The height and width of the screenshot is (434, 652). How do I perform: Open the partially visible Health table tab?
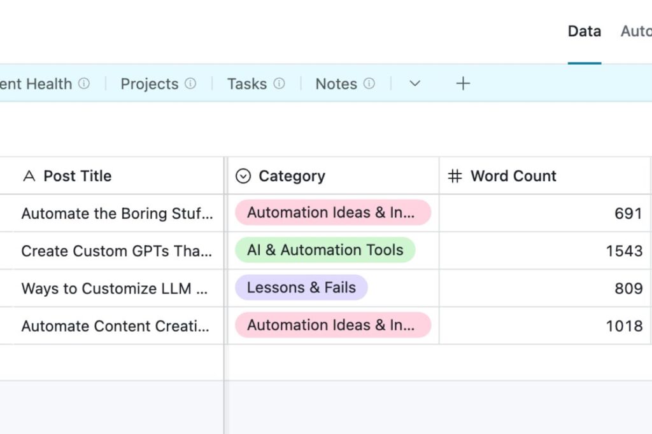36,84
